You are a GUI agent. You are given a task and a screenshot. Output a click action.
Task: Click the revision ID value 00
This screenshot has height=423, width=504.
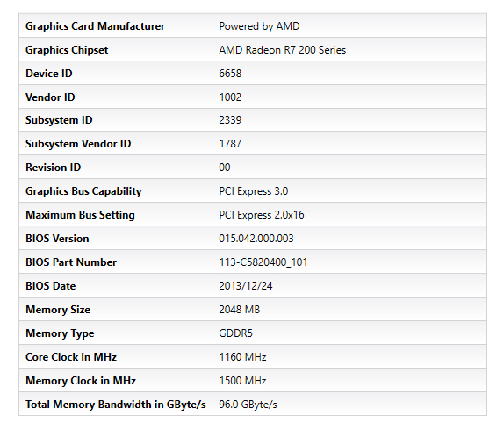225,168
